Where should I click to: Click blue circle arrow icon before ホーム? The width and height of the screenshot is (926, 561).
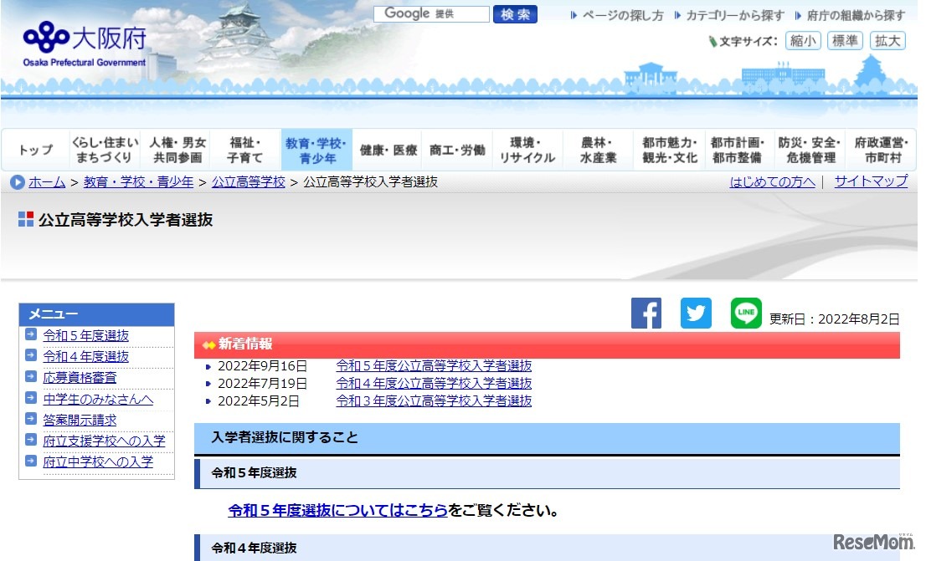pyautogui.click(x=17, y=182)
